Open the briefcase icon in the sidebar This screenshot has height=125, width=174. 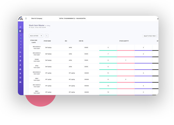pyautogui.click(x=20, y=69)
